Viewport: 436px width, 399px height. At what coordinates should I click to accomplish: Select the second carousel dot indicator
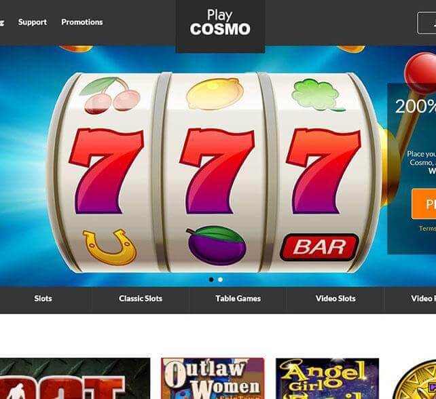coord(220,280)
